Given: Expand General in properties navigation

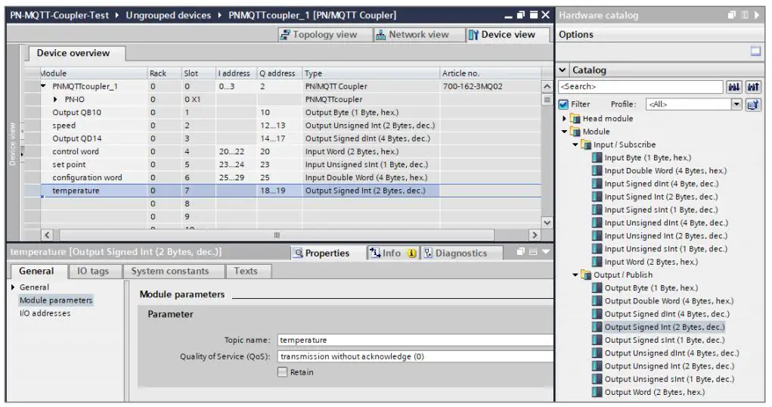Looking at the screenshot, I should click(x=13, y=287).
